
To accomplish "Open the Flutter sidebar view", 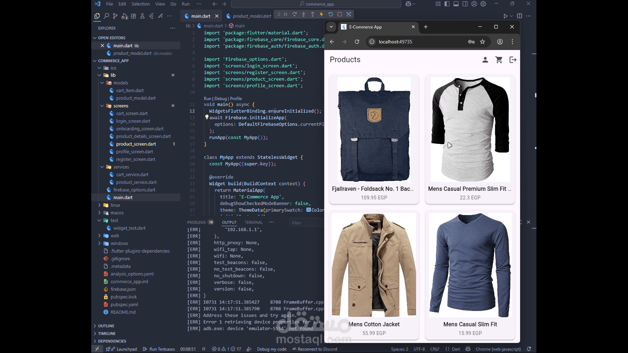I will click(151, 16).
